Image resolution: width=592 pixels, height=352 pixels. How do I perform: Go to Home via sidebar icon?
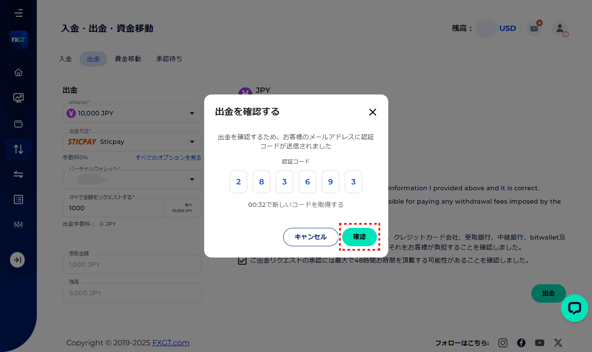[18, 72]
